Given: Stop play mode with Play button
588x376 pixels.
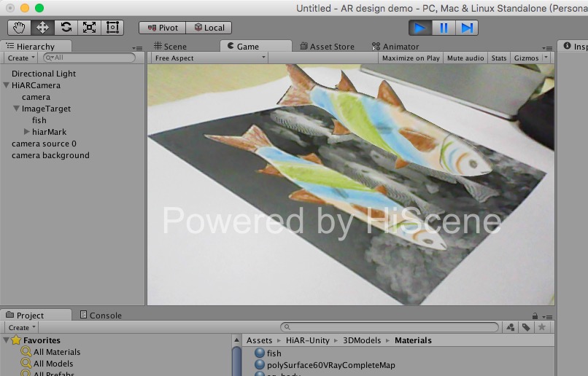Looking at the screenshot, I should pos(419,28).
